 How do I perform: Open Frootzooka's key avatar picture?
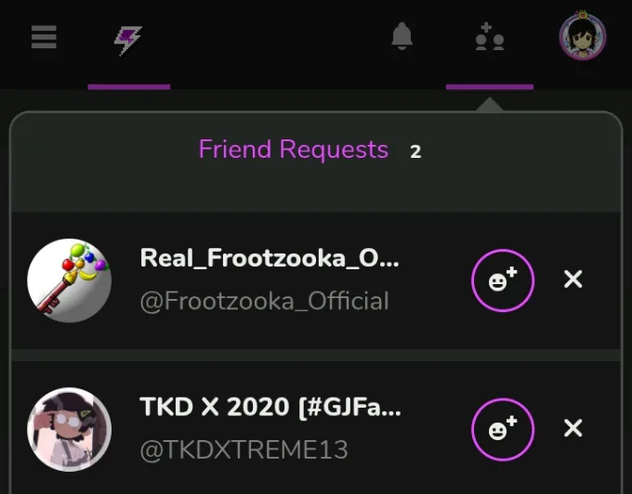pos(69,280)
